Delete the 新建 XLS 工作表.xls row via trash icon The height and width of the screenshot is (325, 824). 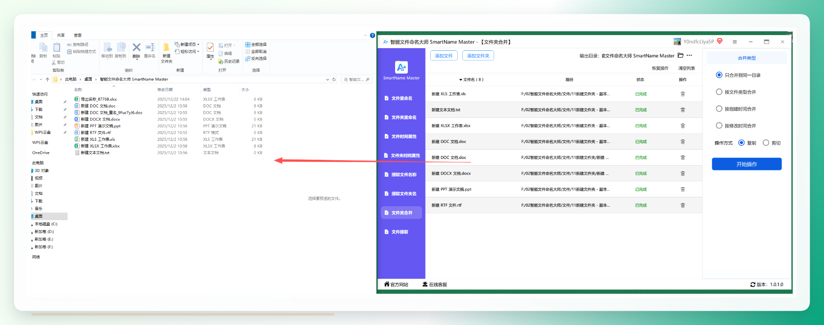[x=683, y=94]
